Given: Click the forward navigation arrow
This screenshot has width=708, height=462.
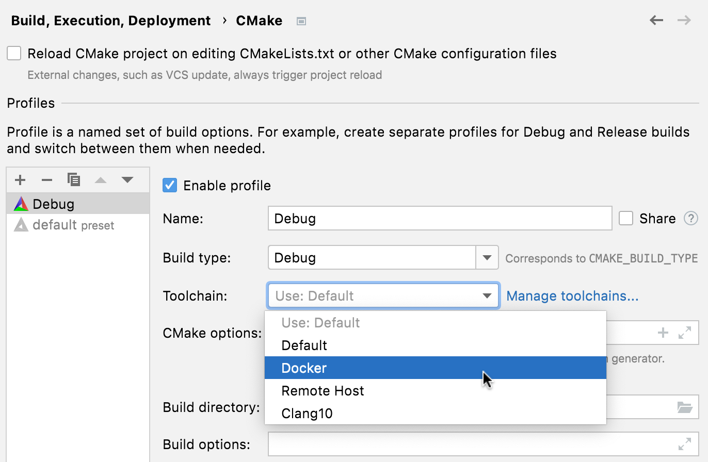Looking at the screenshot, I should 683,20.
